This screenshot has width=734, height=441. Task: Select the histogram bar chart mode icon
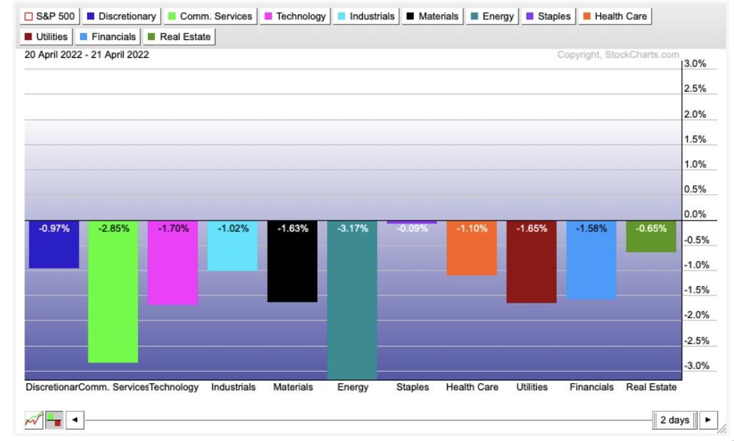[53, 420]
